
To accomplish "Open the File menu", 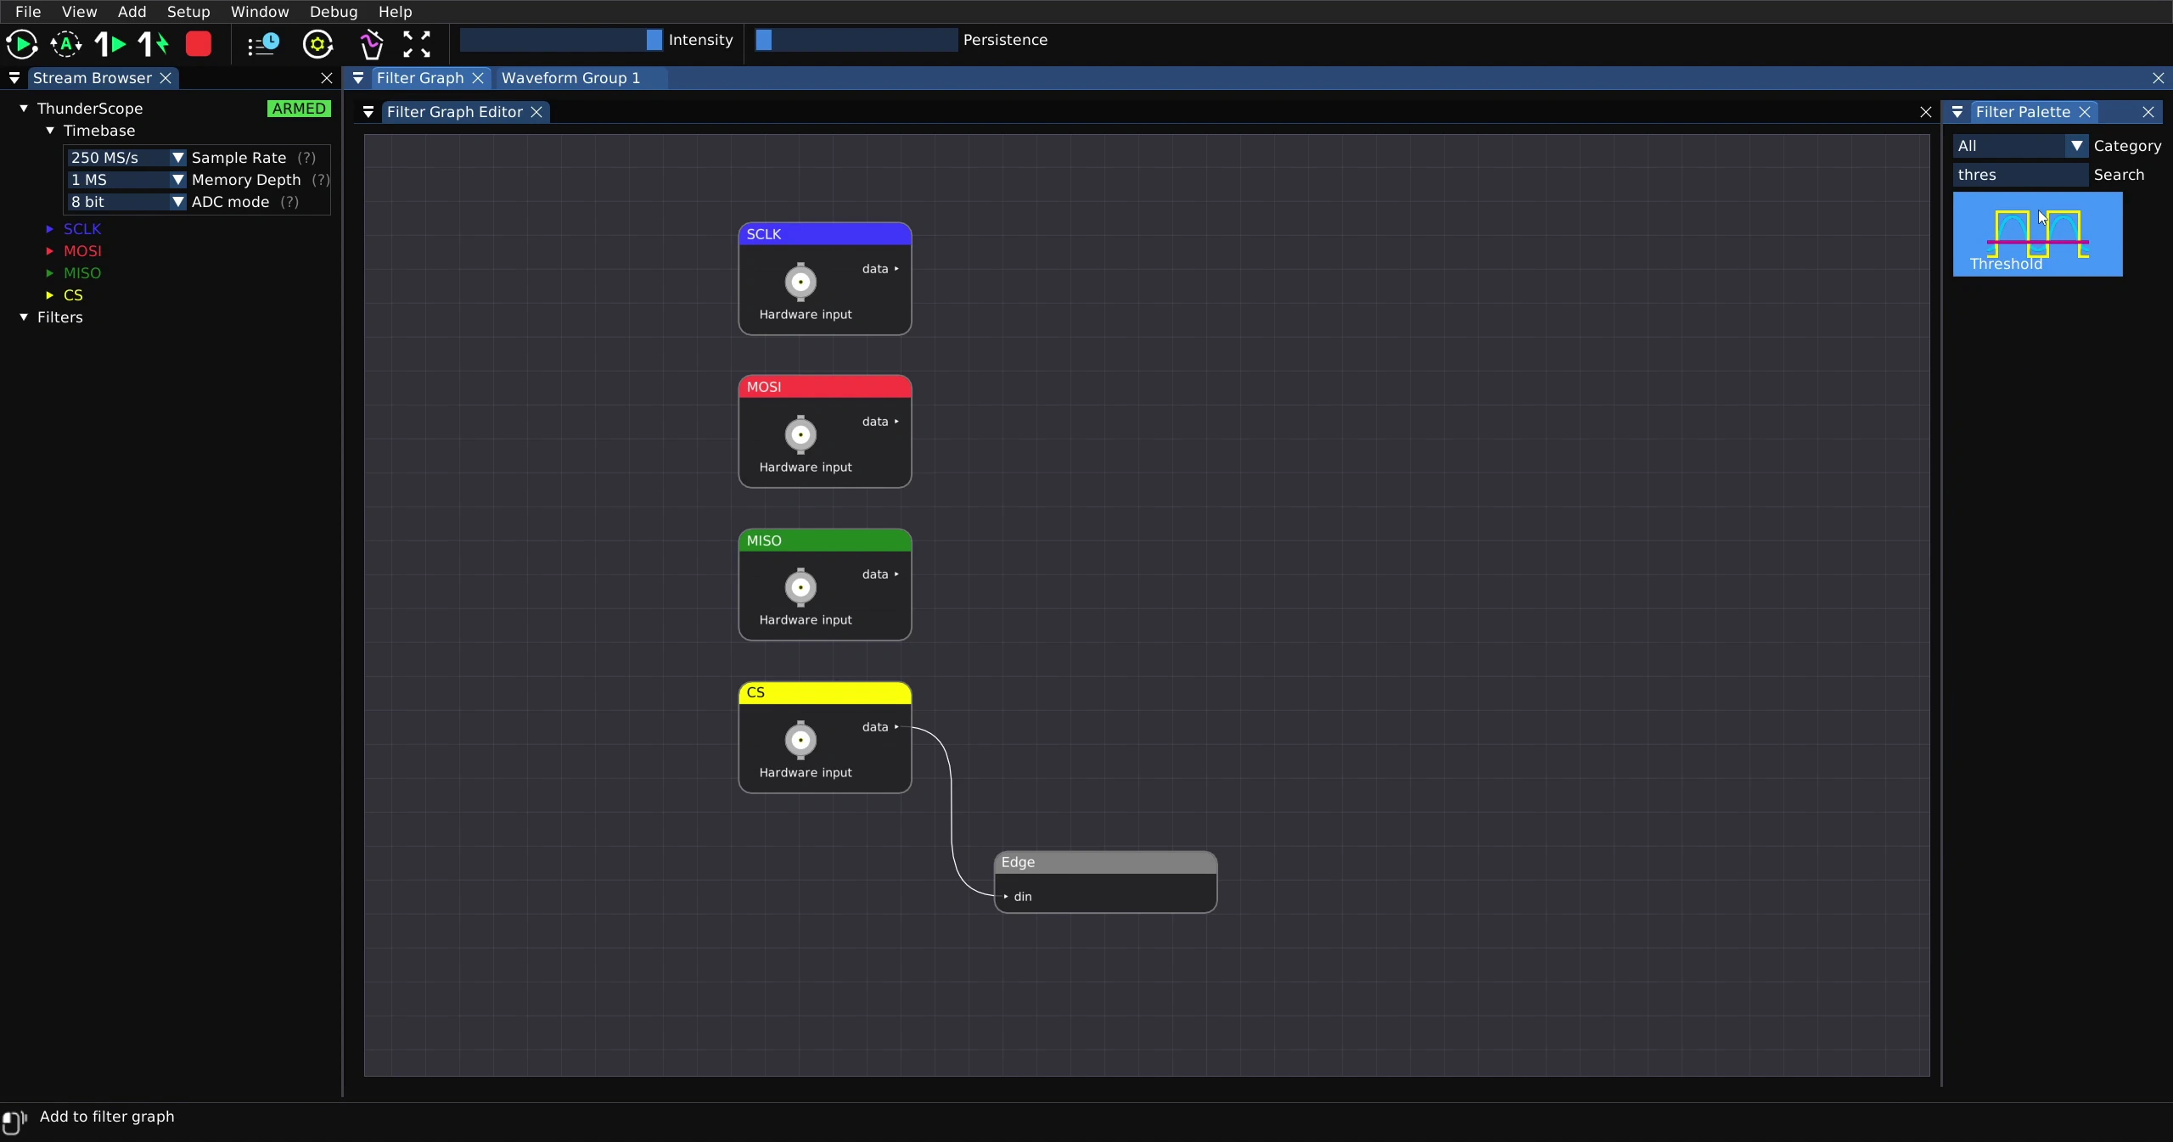I will pyautogui.click(x=28, y=12).
